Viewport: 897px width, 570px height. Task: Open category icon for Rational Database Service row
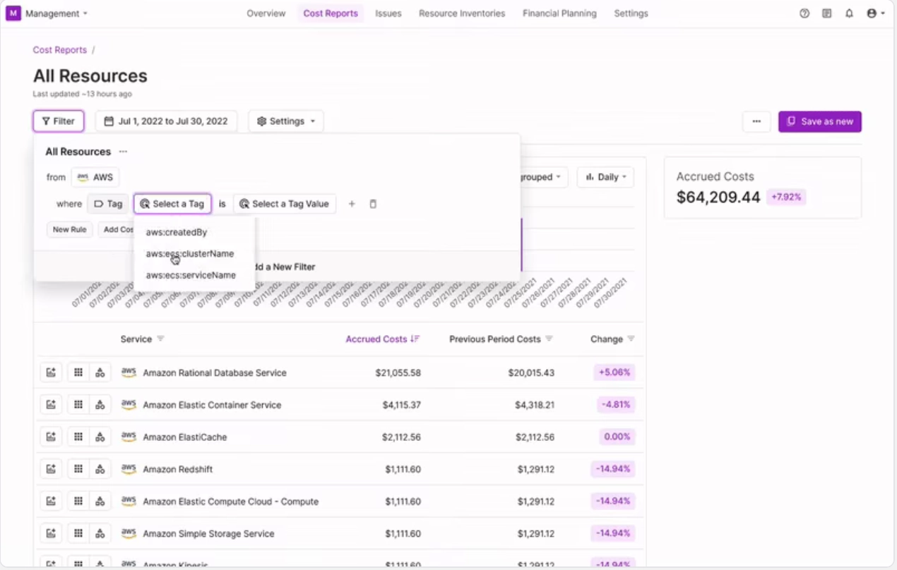click(x=100, y=372)
